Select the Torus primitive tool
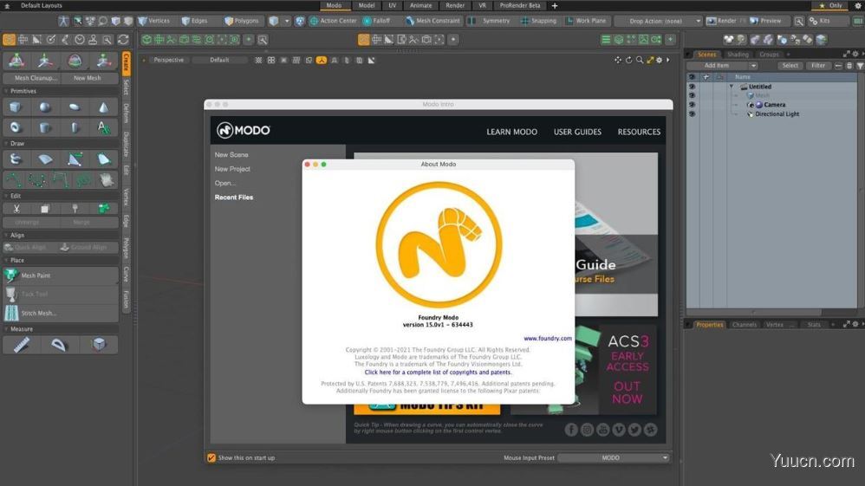Viewport: 865px width, 486px height. coord(16,127)
